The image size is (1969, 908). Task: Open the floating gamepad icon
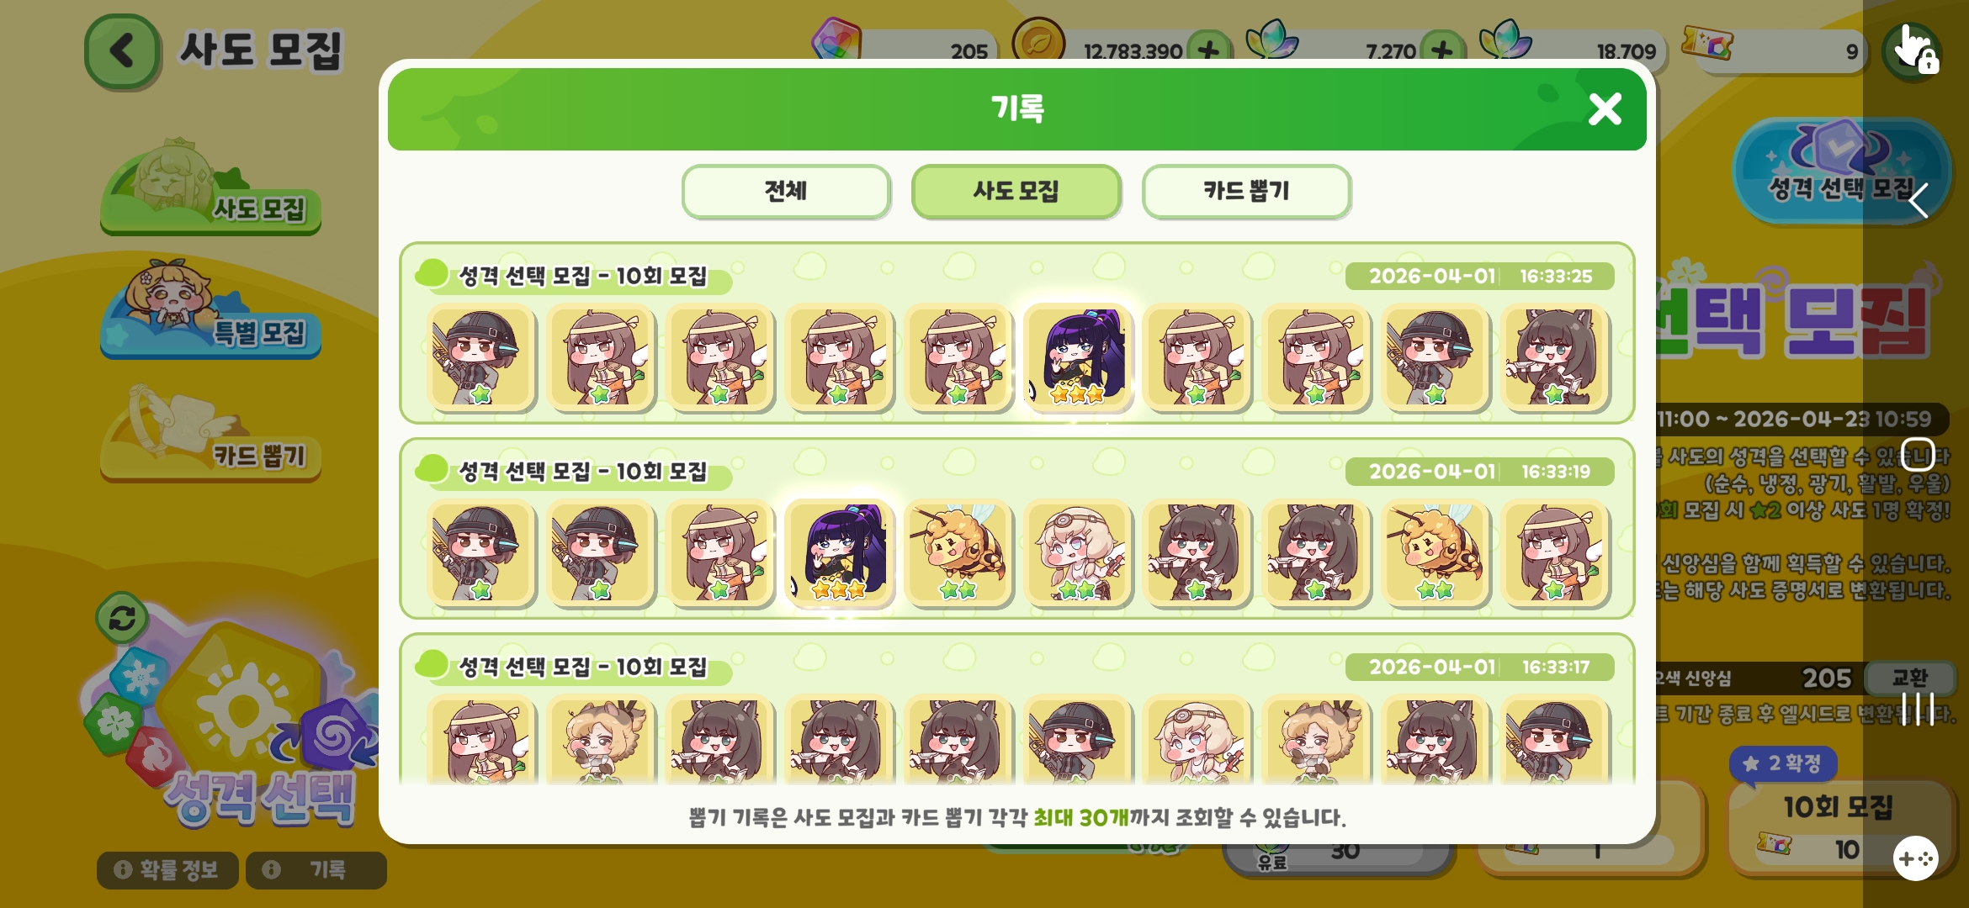tap(1916, 858)
